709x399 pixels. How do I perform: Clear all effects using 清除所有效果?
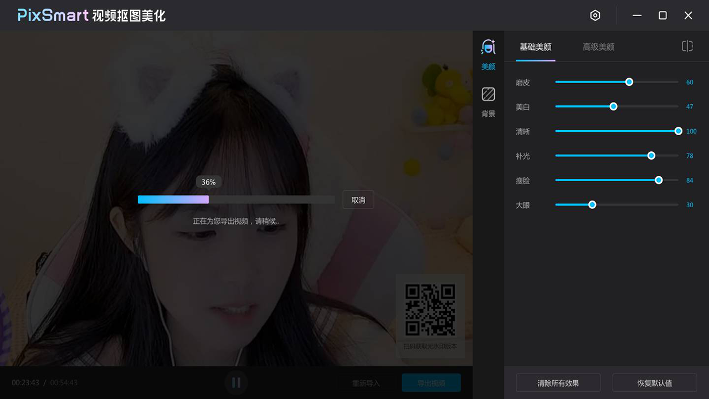(558, 382)
